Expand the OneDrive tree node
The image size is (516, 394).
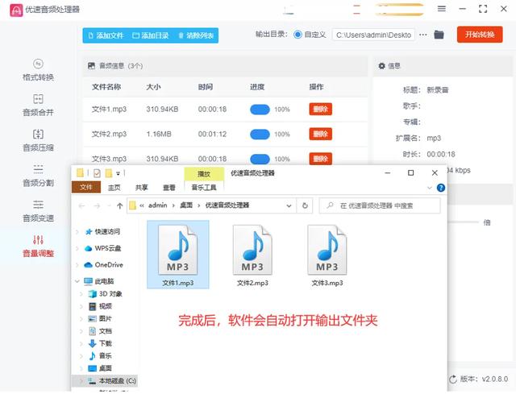(x=77, y=265)
